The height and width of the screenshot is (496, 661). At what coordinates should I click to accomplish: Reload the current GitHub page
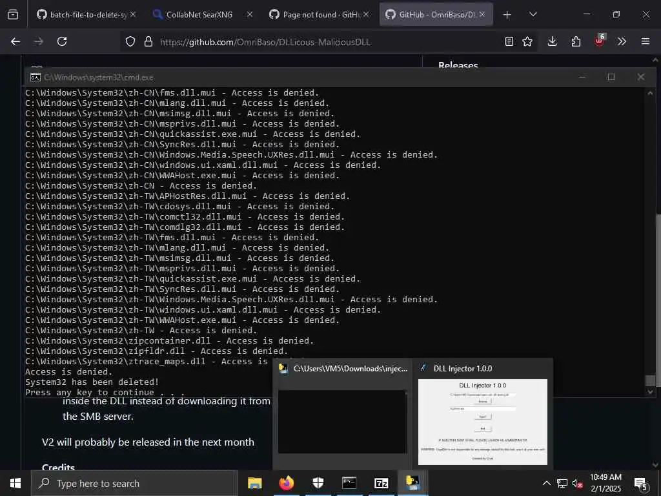[62, 41]
